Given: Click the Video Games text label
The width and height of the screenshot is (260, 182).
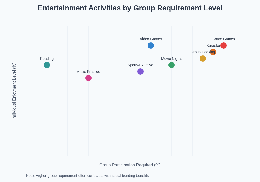Looking at the screenshot, I should pyautogui.click(x=151, y=39).
